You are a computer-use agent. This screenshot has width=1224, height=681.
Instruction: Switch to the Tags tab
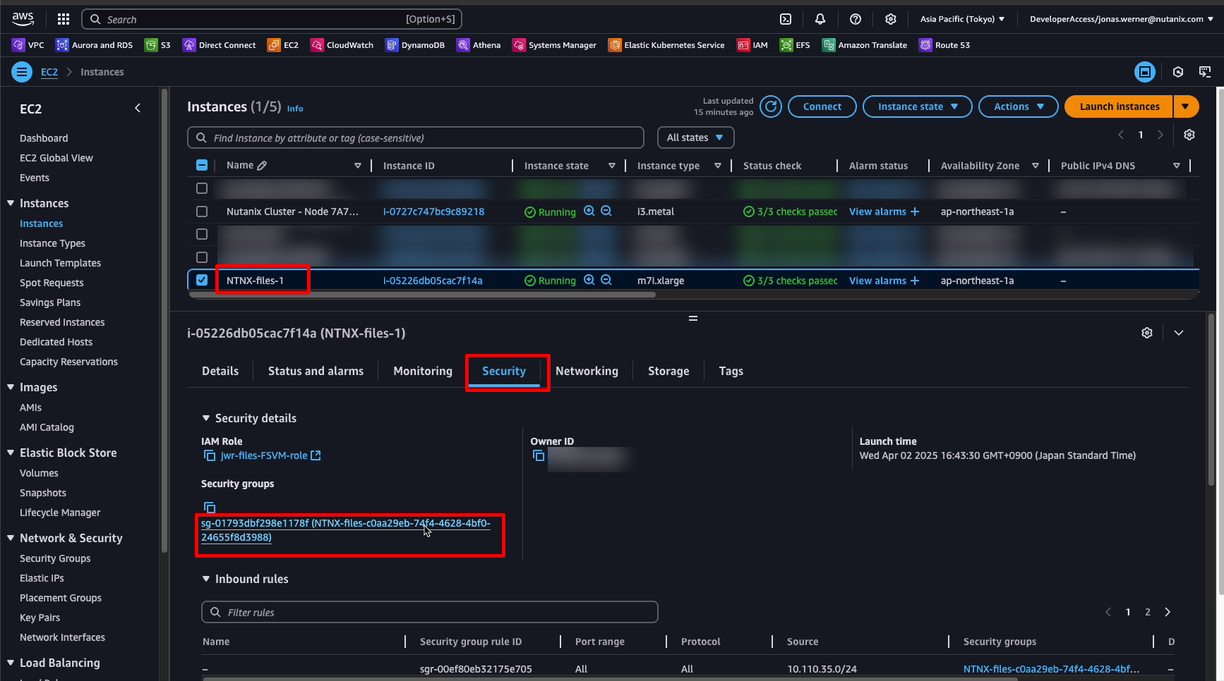[x=731, y=371]
